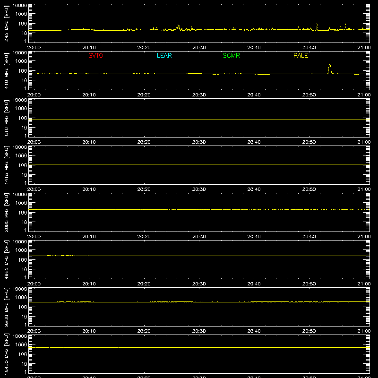Click the 100 tick value on 245 MHz axis
This screenshot has height=378, width=378.
[x=23, y=24]
